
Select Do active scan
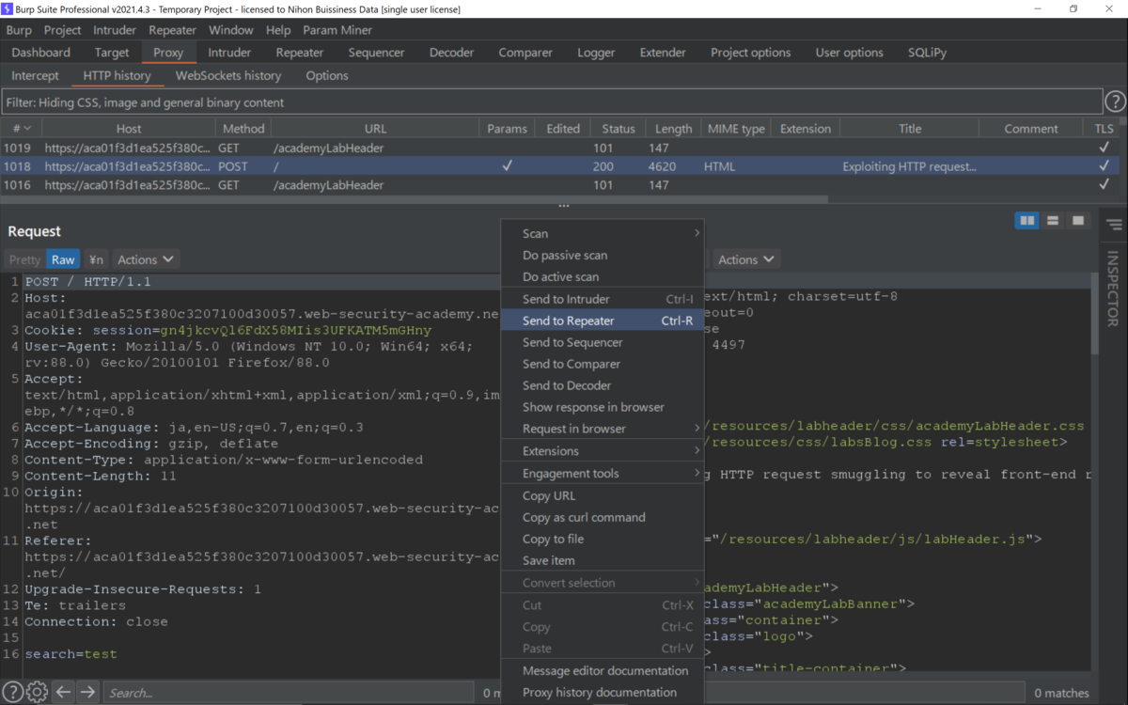(603, 277)
